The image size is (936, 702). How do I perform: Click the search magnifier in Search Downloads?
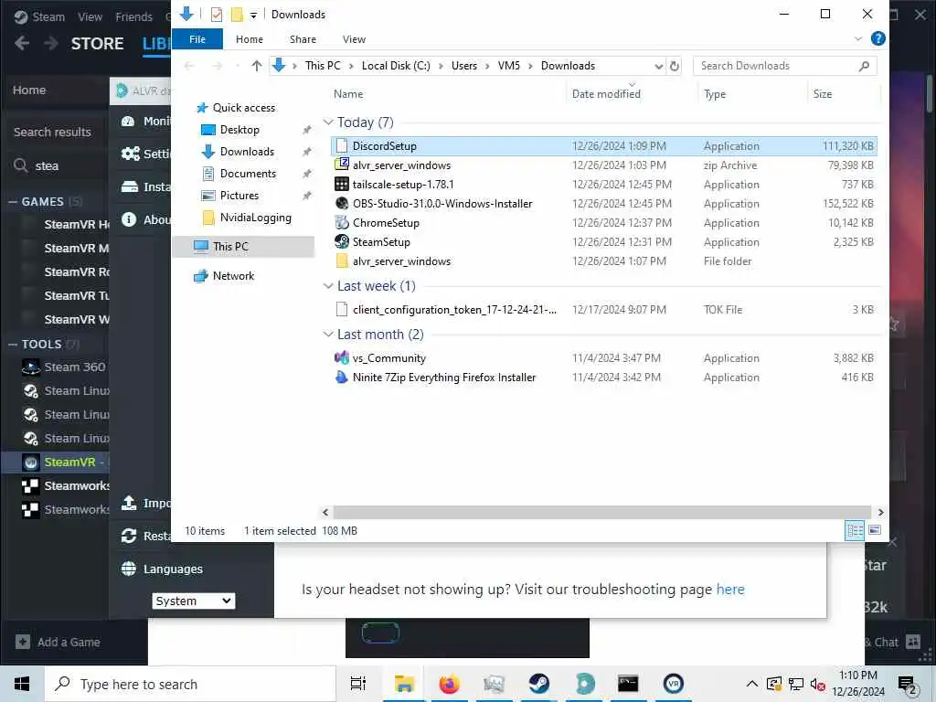click(x=864, y=66)
